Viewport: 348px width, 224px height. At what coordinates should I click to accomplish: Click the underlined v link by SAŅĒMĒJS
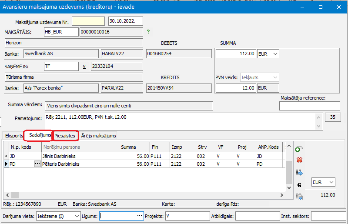click(x=84, y=67)
